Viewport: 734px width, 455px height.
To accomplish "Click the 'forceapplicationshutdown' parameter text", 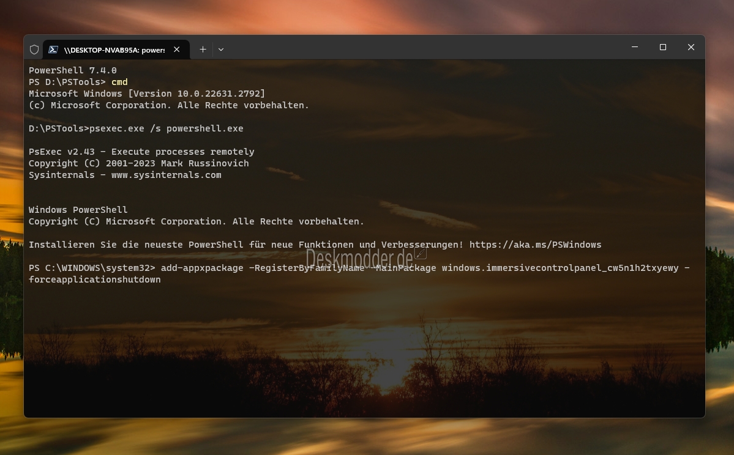I will [x=94, y=279].
